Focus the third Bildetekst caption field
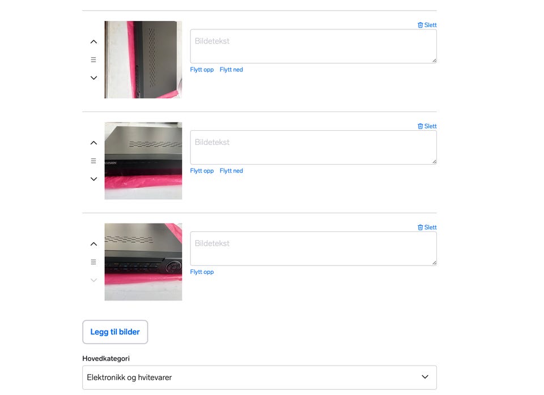This screenshot has height=395, width=544. coord(313,248)
